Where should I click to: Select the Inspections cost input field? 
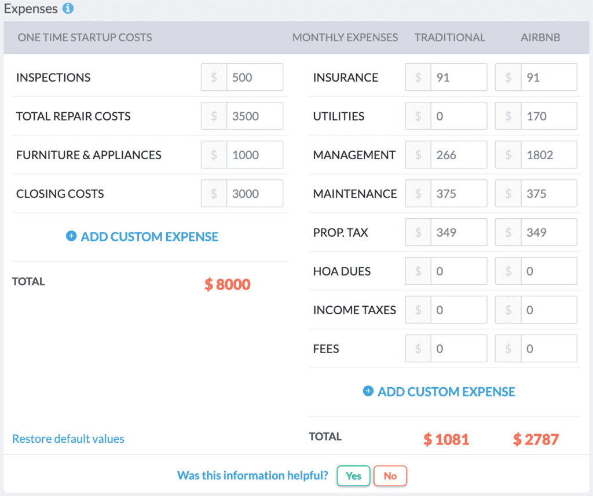point(255,77)
